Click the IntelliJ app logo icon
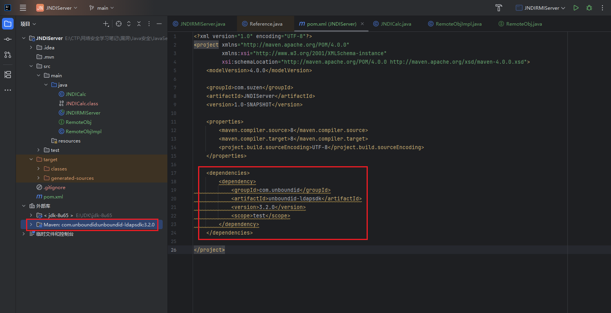The width and height of the screenshot is (611, 313). click(7, 7)
